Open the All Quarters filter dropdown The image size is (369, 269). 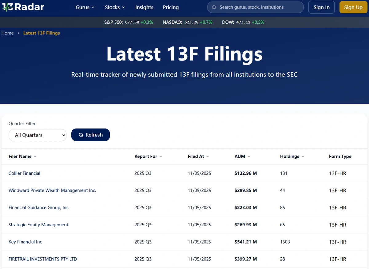tap(38, 135)
